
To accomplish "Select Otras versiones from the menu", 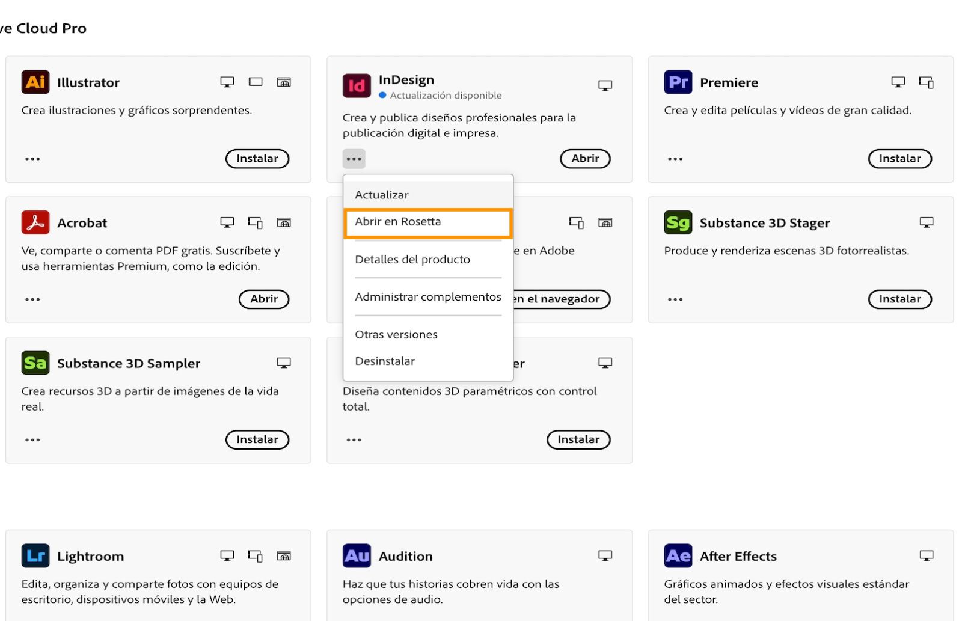I will tap(428, 335).
